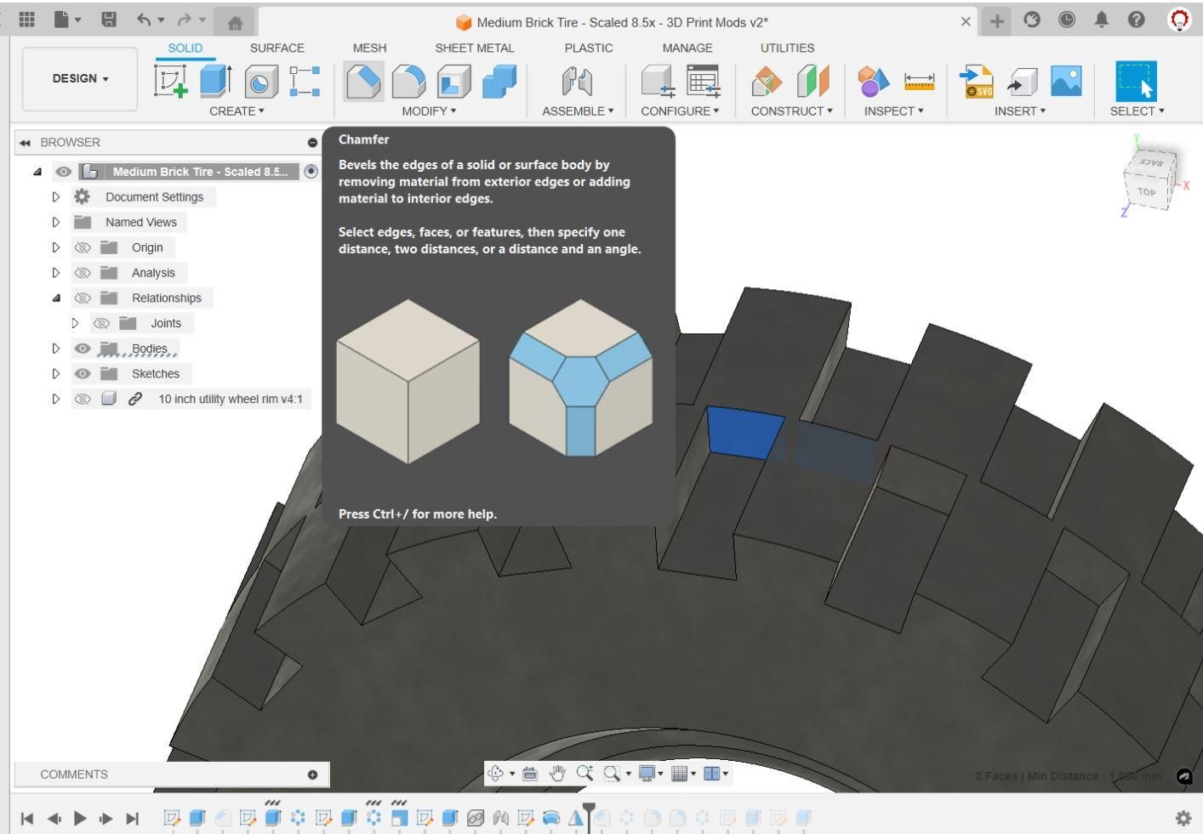Image resolution: width=1203 pixels, height=834 pixels.
Task: Toggle visibility of the Joints folder
Action: click(x=101, y=324)
